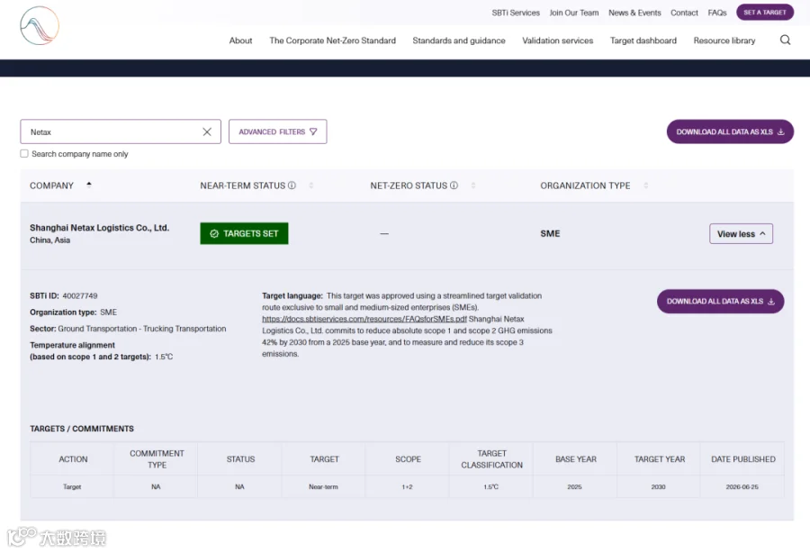Click the near-term status info icon

[292, 185]
